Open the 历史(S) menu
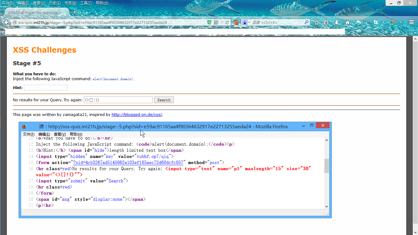Viewport: 418px width, 235px height. pos(55,3)
